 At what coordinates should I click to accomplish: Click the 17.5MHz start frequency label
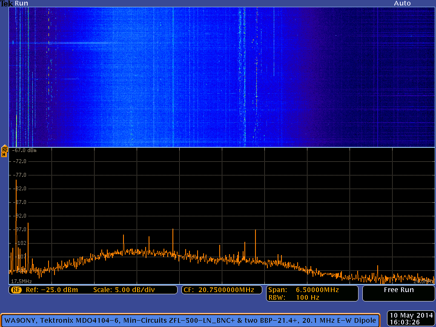(21, 281)
